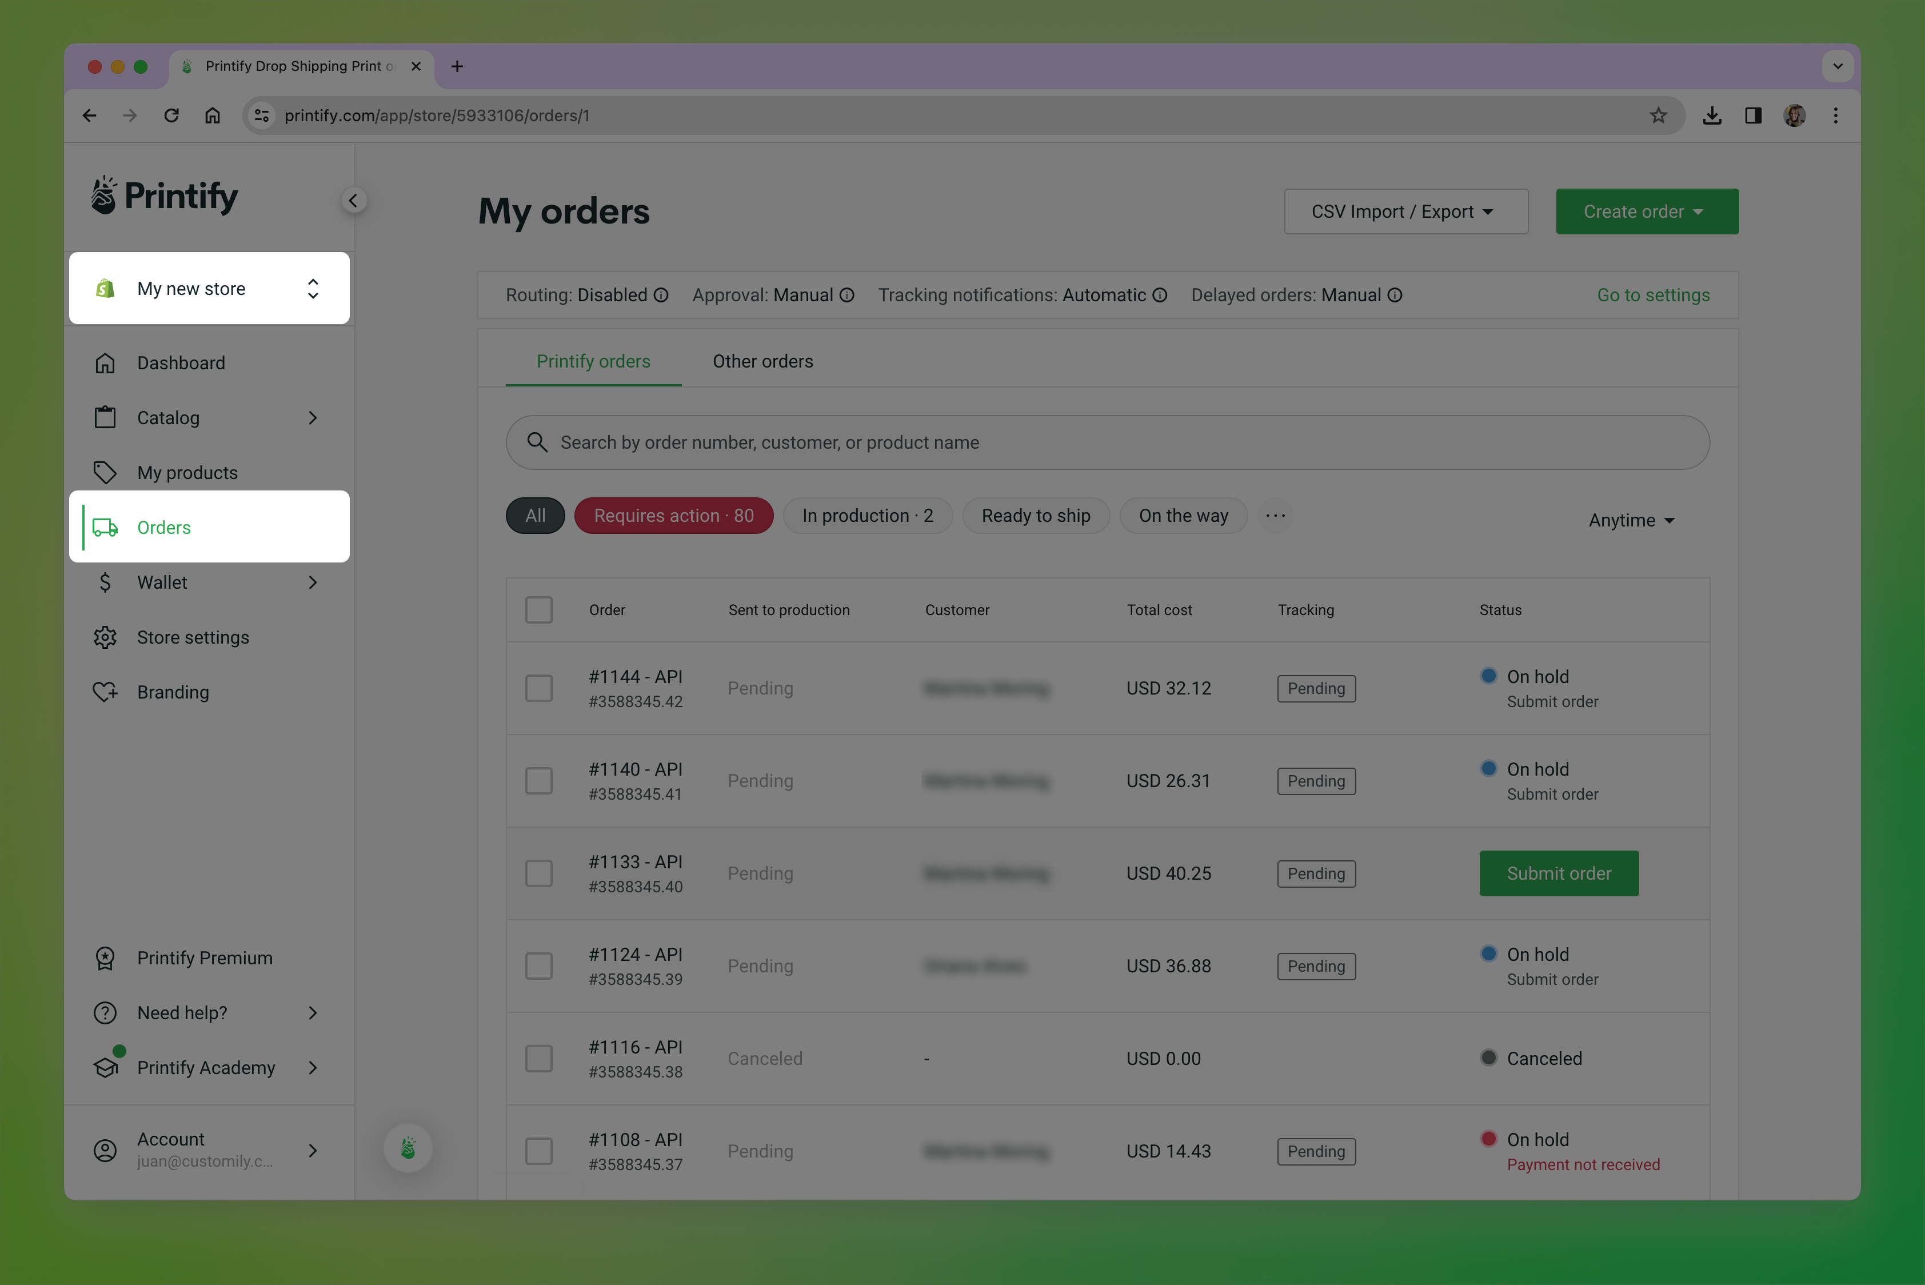Follow the Go to settings link

tap(1652, 295)
